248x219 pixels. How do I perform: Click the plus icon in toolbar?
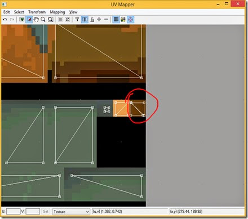tap(99, 19)
